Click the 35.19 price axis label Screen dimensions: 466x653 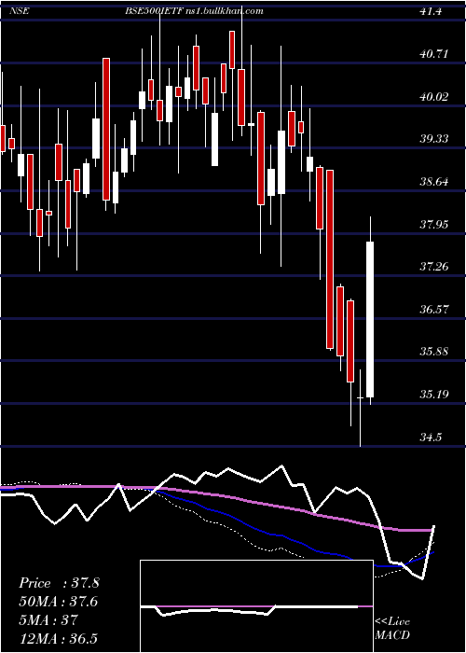[x=434, y=395]
